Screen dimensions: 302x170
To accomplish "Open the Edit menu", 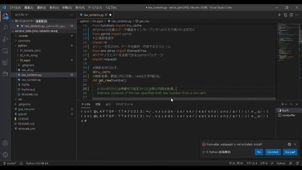I will coord(29,8).
